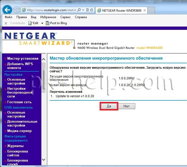This screenshot has height=167, width=187.
Task: Open Мастер установки in sidebar
Action: pos(23,59)
